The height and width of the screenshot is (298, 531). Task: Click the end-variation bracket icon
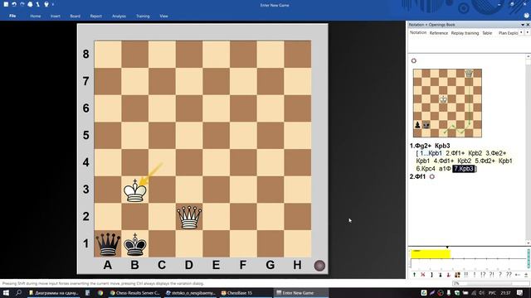coord(431,275)
